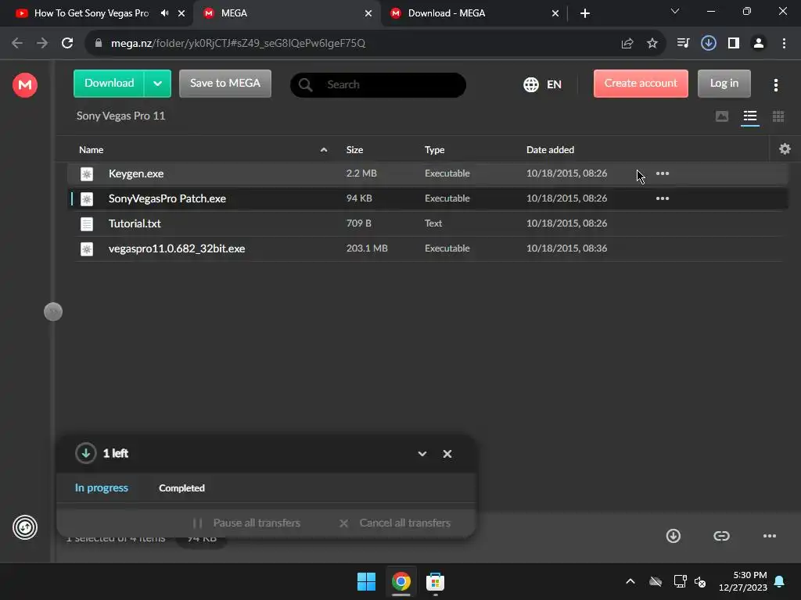
Task: Click the browser reload button
Action: (x=67, y=43)
